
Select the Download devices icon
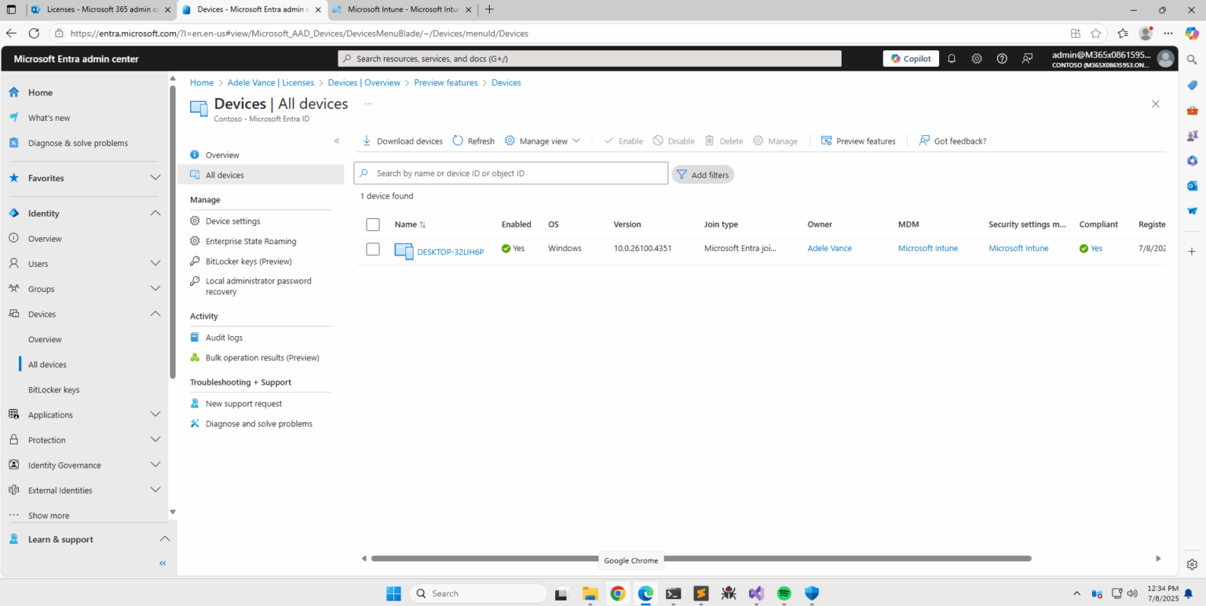[x=367, y=141]
